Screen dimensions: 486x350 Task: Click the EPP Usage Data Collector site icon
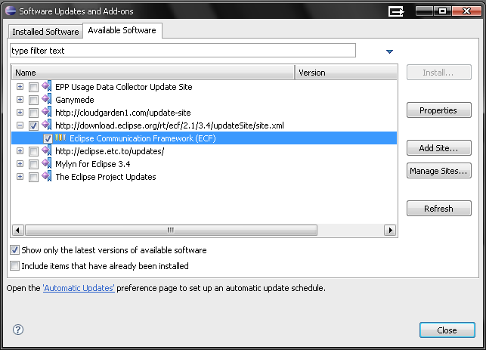click(47, 86)
